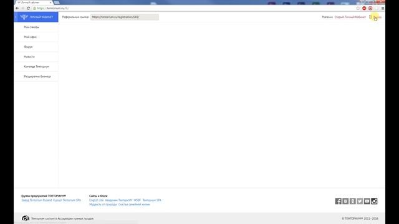Click the secure padlock icon in the address bar
The width and height of the screenshot is (399, 224).
(35, 8)
